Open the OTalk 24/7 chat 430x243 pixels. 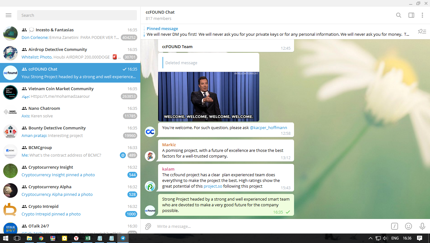tap(70, 227)
